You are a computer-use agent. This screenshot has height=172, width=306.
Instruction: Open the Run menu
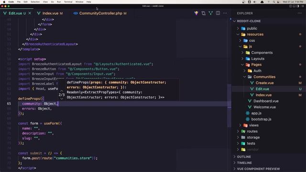click(59, 2)
